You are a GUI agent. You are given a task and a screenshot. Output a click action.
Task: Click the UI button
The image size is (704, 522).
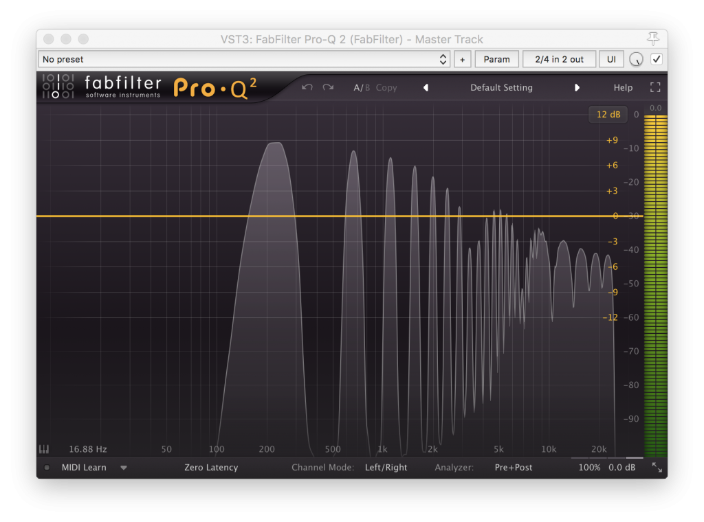(x=611, y=59)
